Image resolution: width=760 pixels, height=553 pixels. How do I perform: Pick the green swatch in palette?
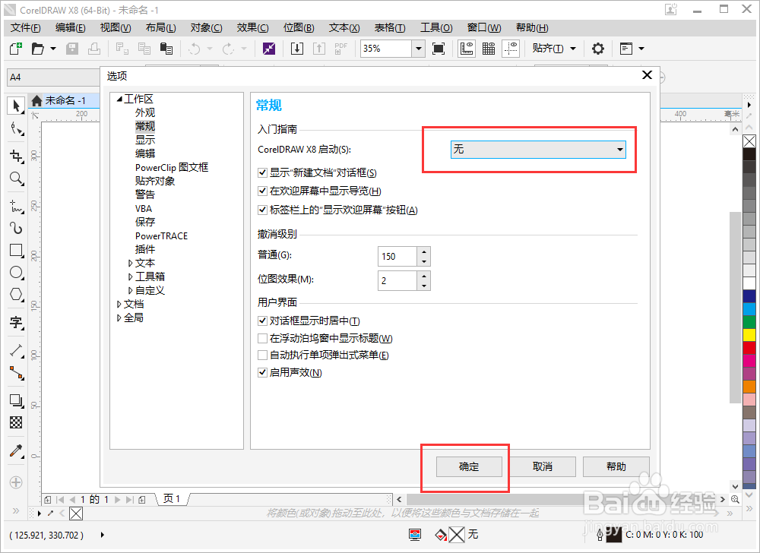click(749, 321)
